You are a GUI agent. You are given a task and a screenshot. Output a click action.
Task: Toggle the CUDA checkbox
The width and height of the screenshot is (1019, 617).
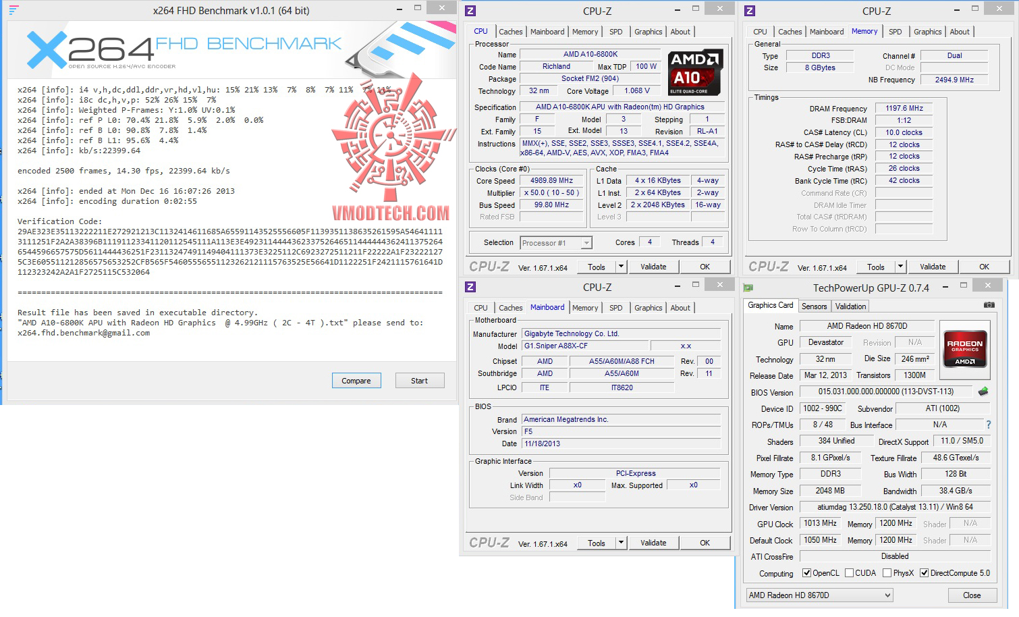pyautogui.click(x=849, y=573)
